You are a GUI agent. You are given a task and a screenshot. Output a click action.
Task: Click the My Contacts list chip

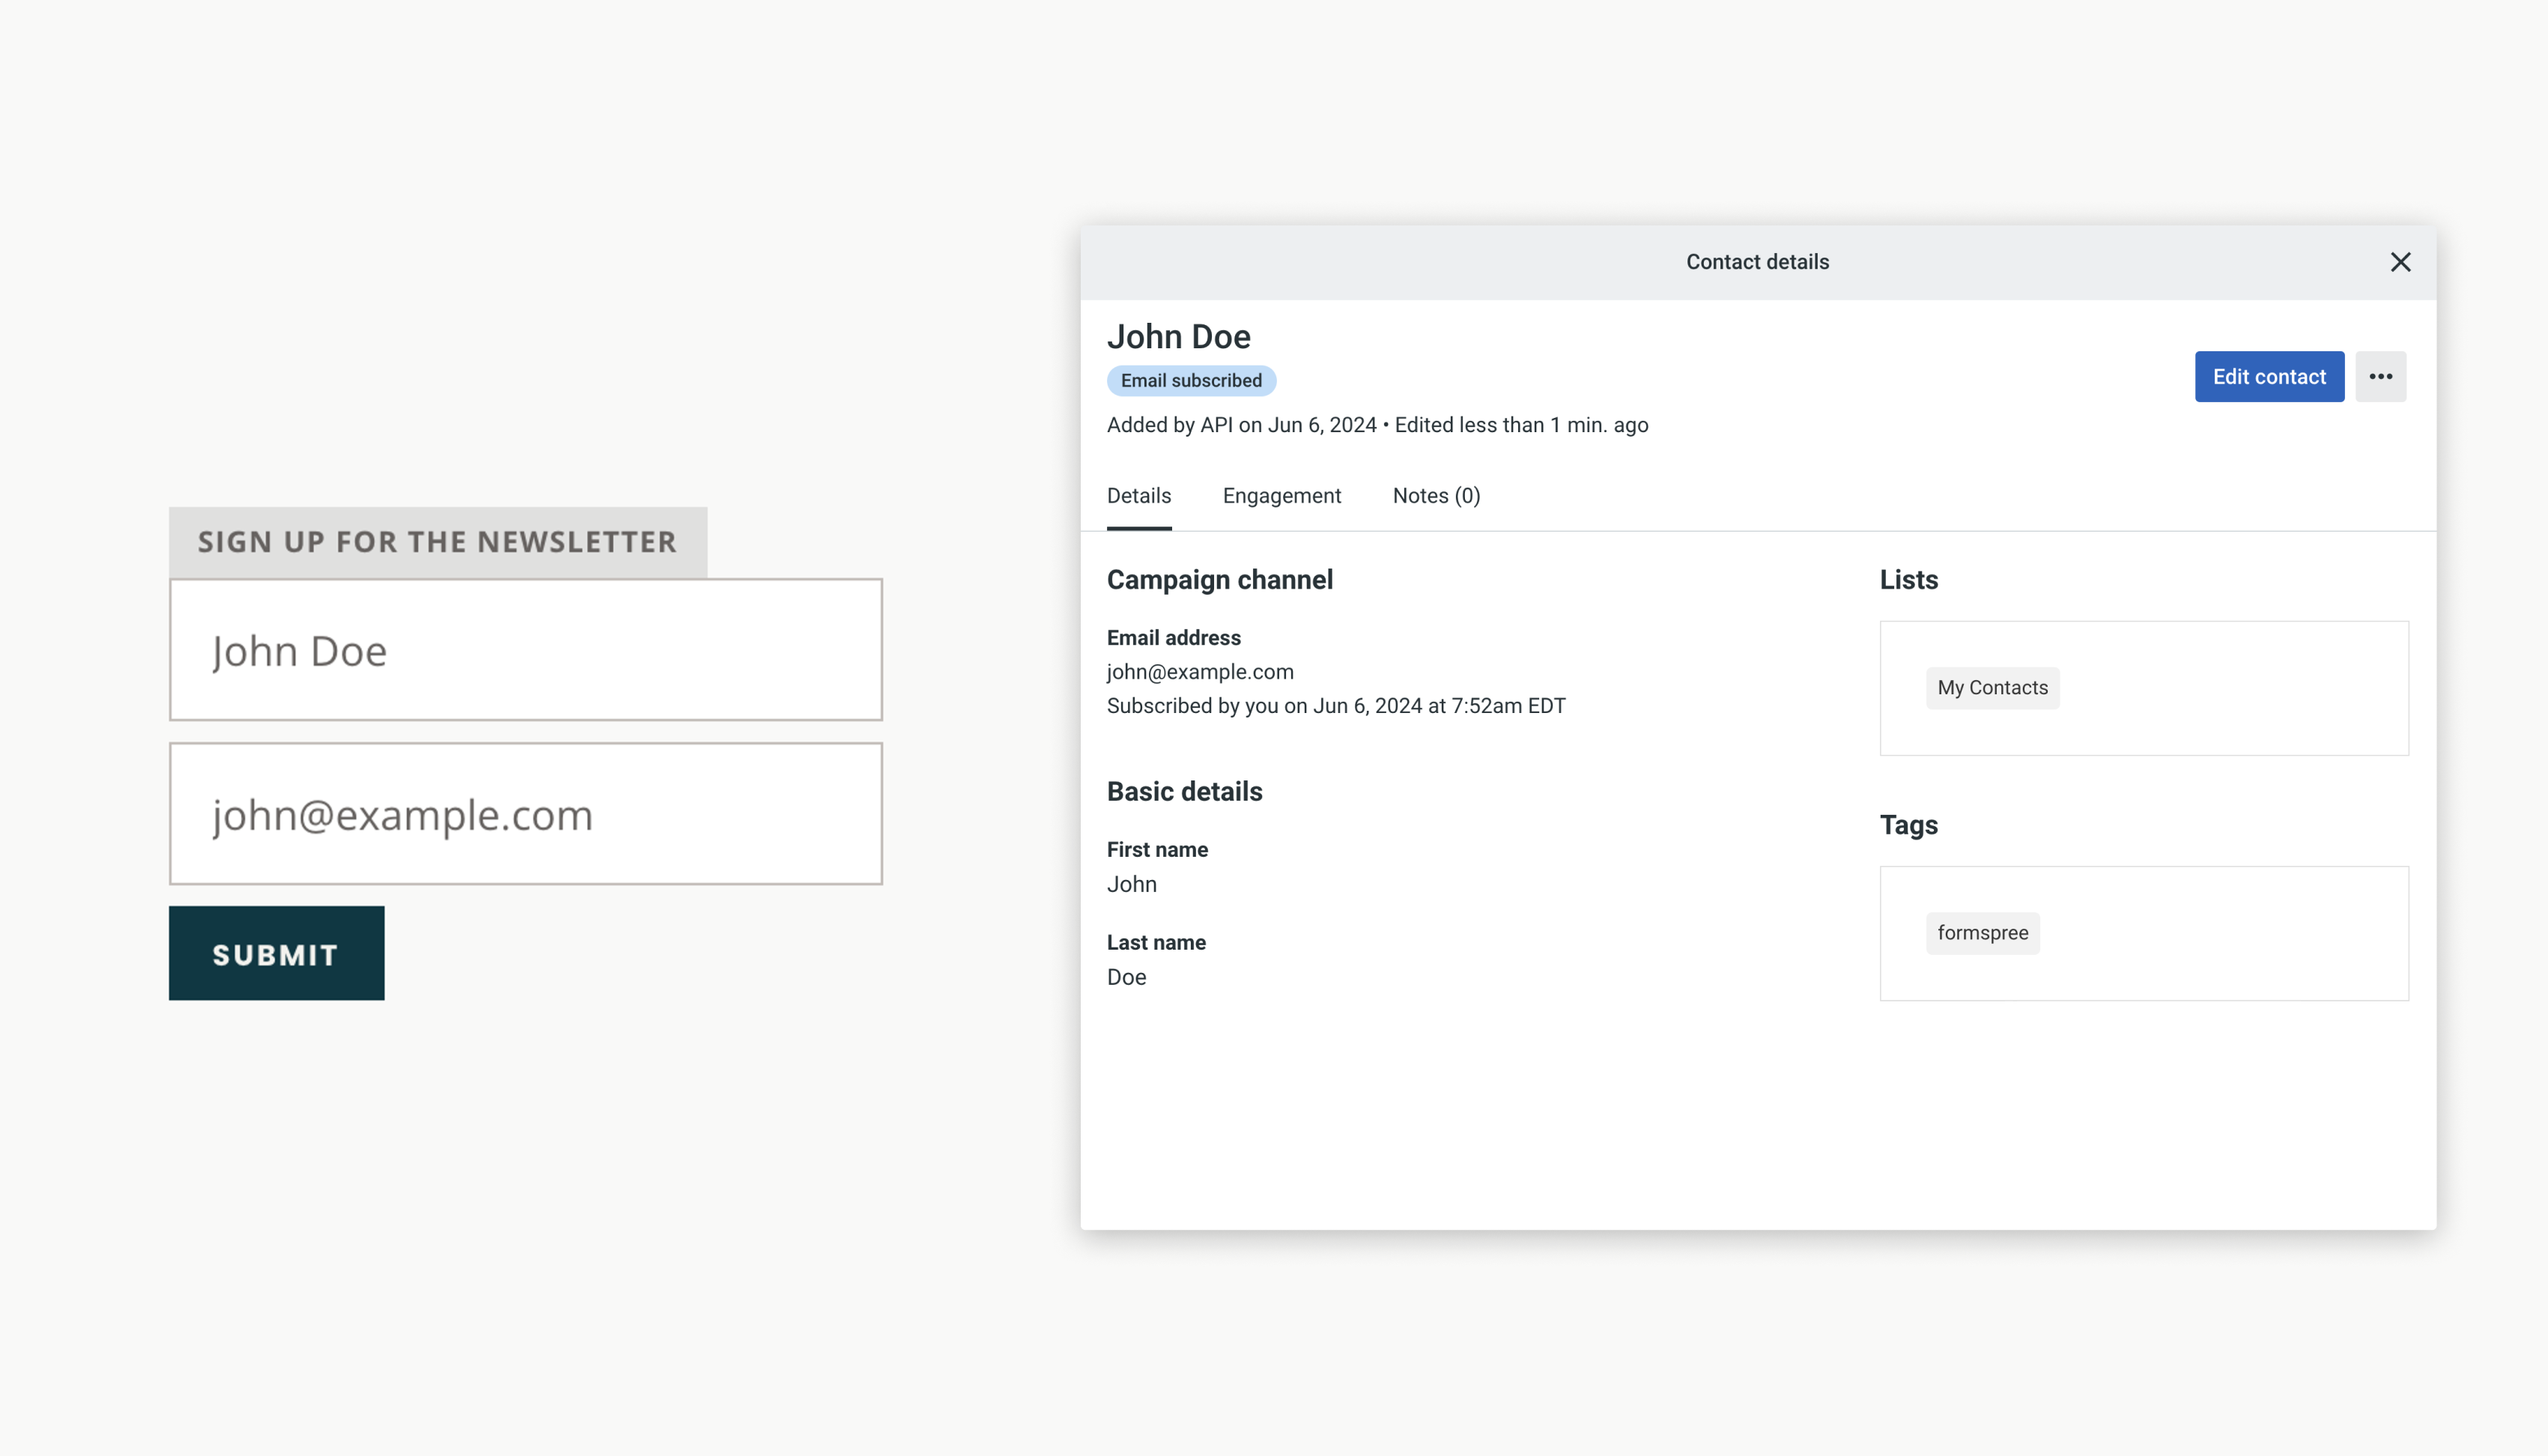pyautogui.click(x=1992, y=688)
